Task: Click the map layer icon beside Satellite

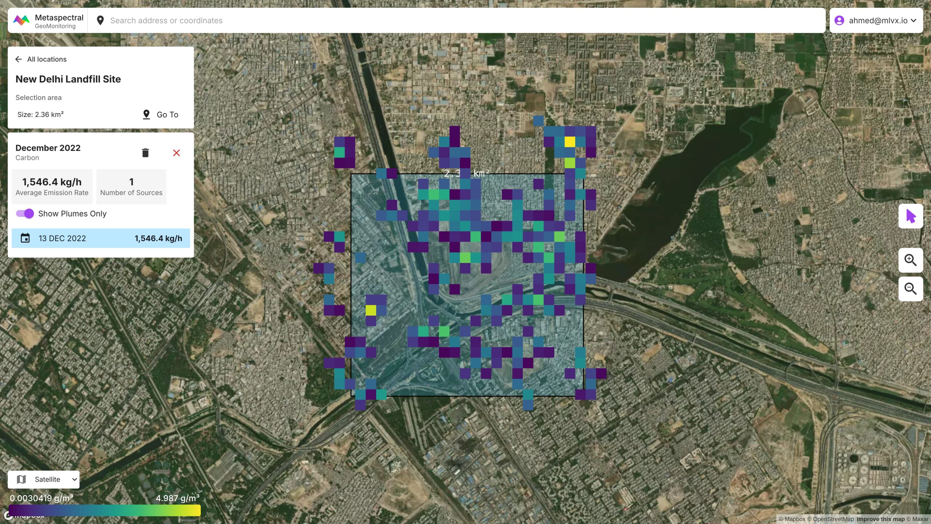Action: click(21, 479)
